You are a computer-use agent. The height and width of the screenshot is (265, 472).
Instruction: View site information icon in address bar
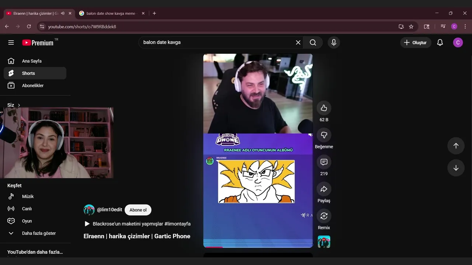pyautogui.click(x=42, y=26)
